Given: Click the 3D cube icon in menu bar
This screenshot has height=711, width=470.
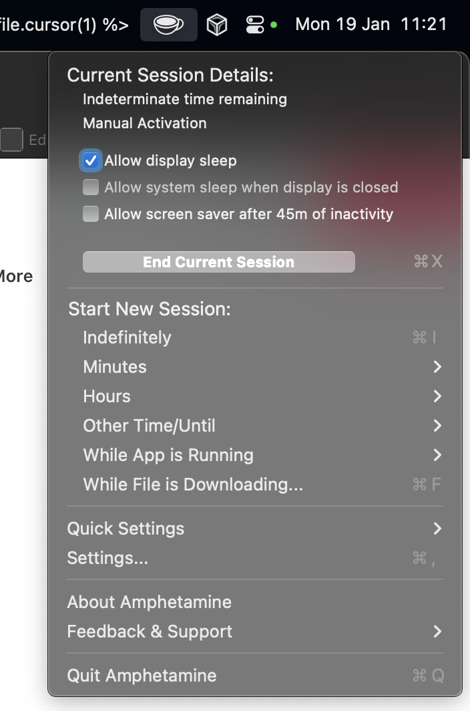Looking at the screenshot, I should pos(217,25).
